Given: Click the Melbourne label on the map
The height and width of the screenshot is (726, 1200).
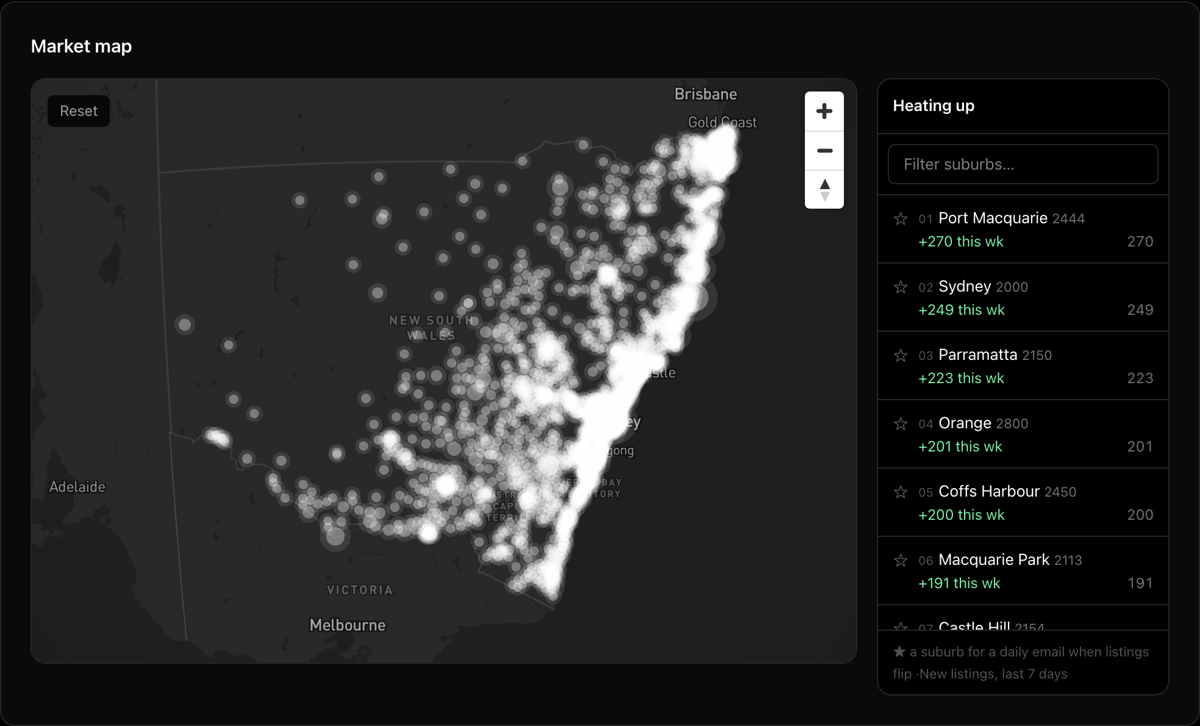Looking at the screenshot, I should click(348, 625).
